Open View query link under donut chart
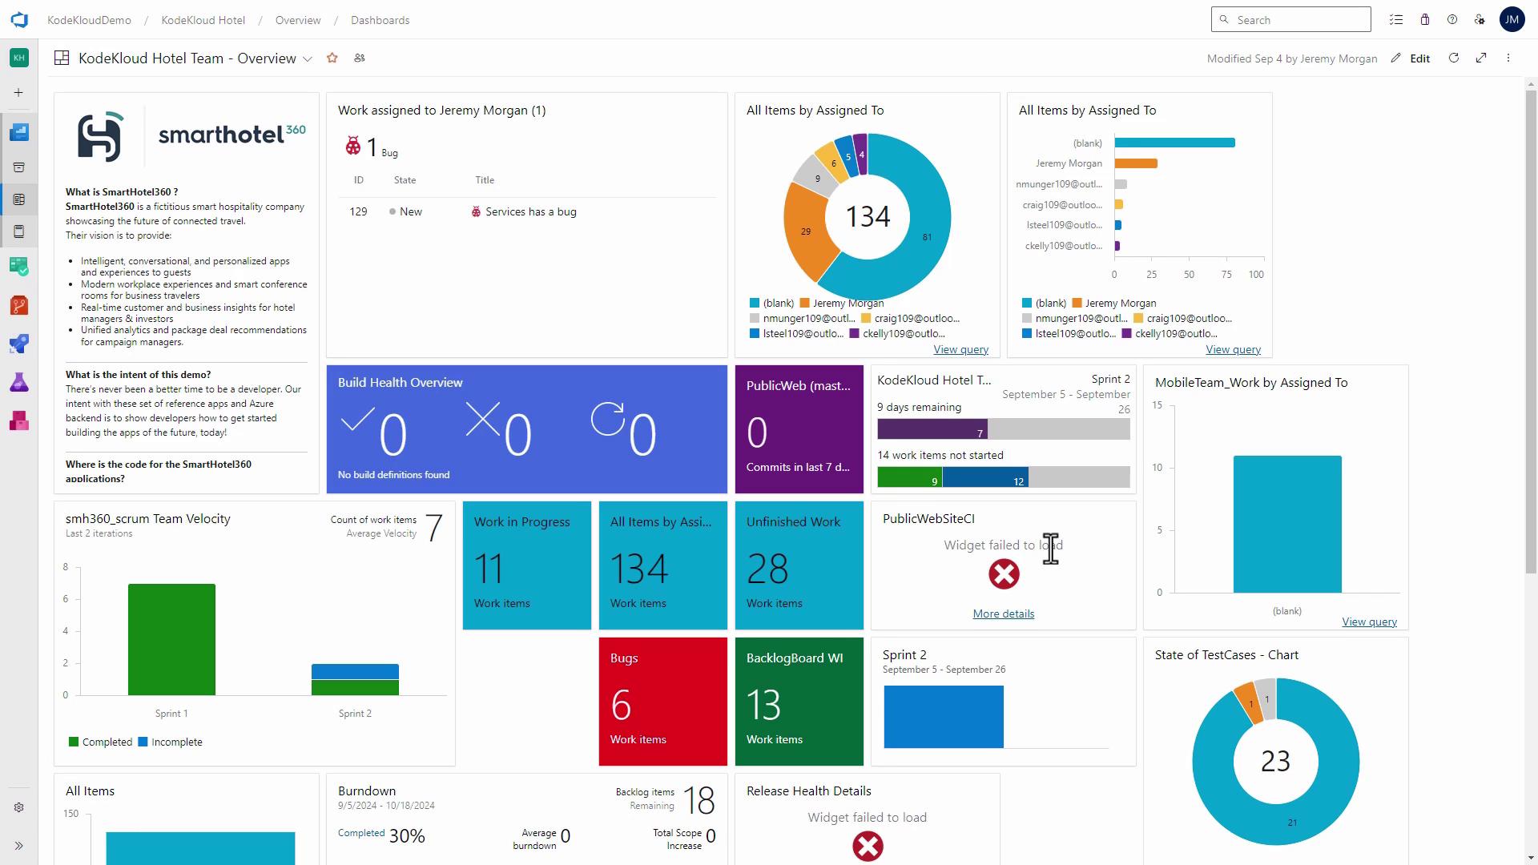 click(x=960, y=349)
